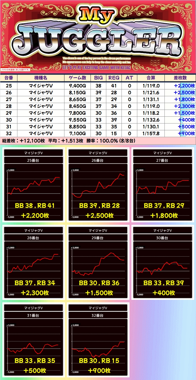Click the BIG value 39 in row 26
The width and height of the screenshot is (196, 380).
point(98,92)
